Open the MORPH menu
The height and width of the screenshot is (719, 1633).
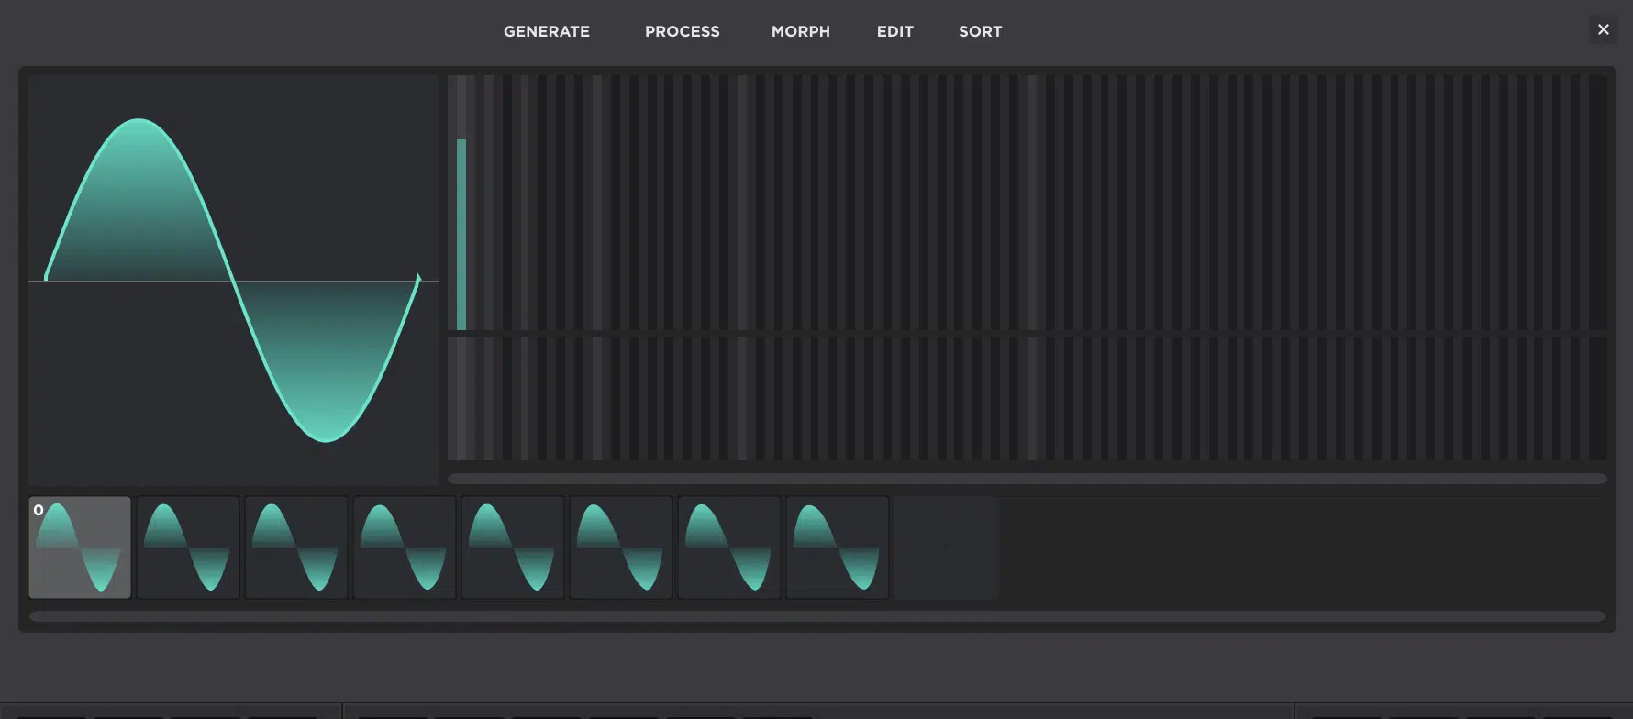pyautogui.click(x=800, y=31)
